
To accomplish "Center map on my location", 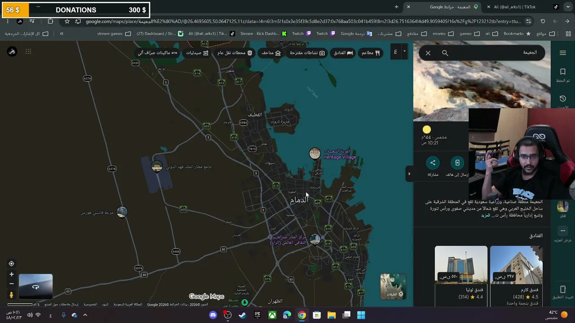I will (12, 264).
